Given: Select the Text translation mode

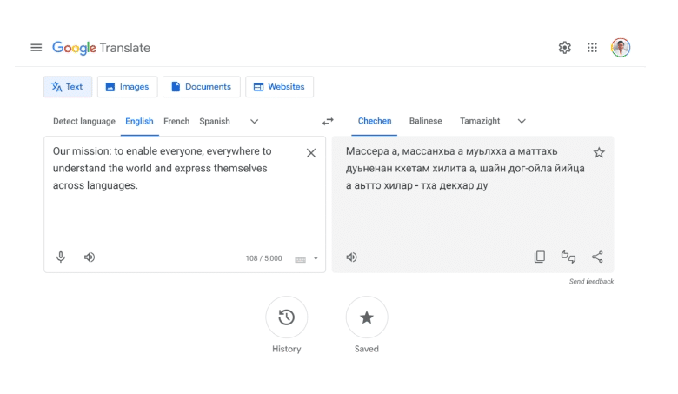Looking at the screenshot, I should pyautogui.click(x=68, y=86).
